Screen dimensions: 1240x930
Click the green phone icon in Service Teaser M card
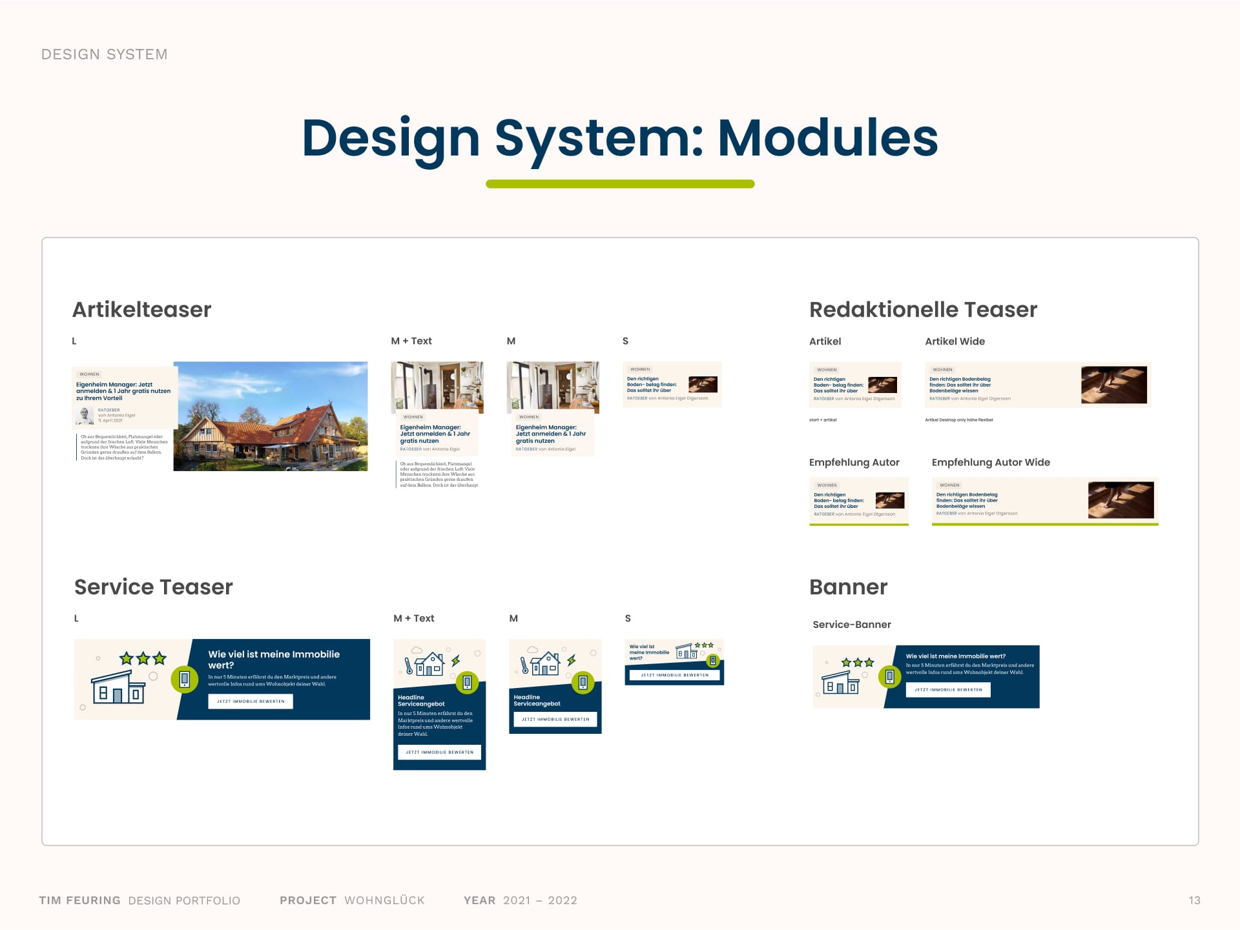click(x=583, y=682)
